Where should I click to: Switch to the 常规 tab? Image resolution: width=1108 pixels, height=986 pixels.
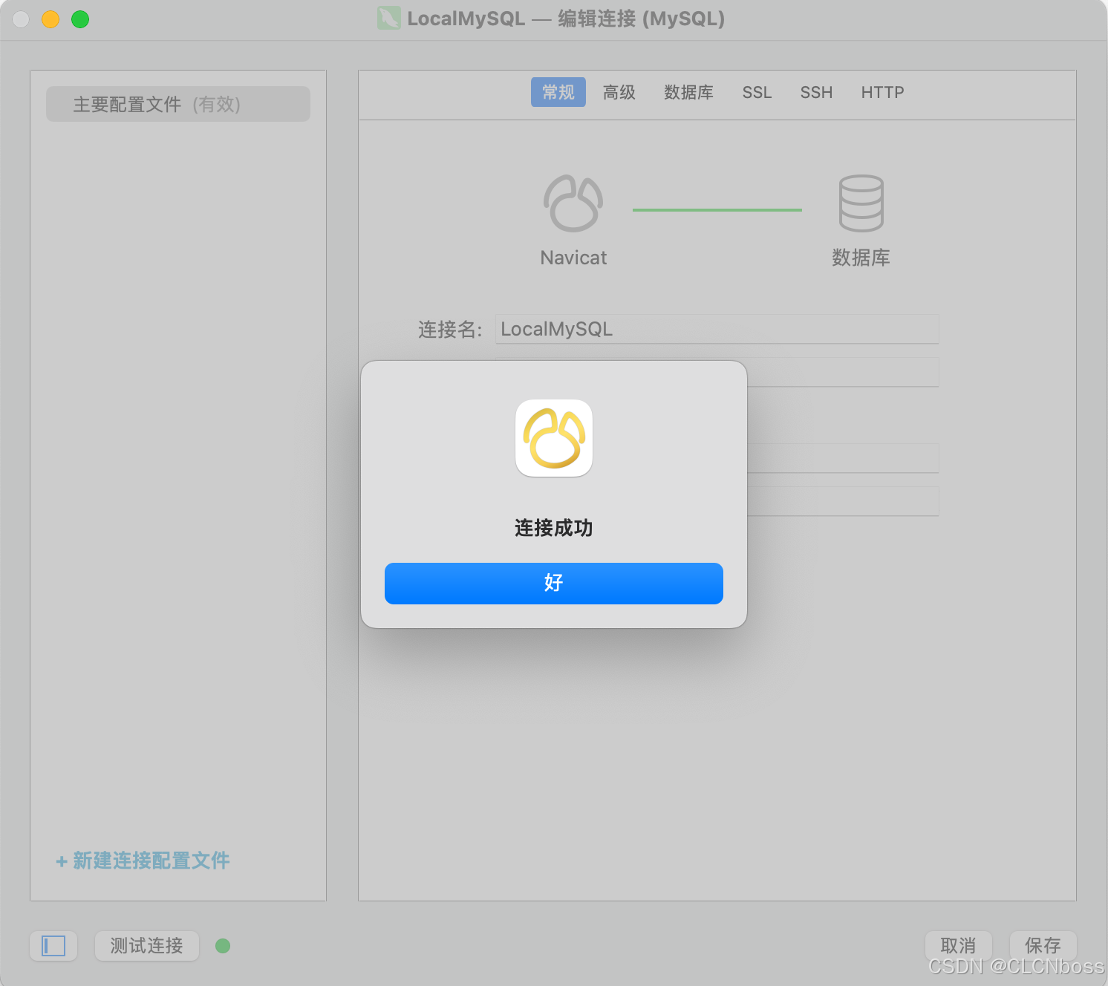[558, 92]
